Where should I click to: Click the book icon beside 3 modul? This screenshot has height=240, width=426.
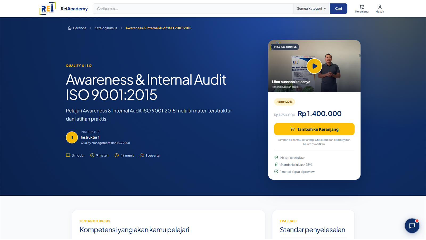(x=68, y=155)
